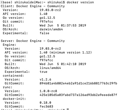The width and height of the screenshot is (133, 110).
Task: Click the 'minimum version 1.12' text
Action: [x=71, y=52]
